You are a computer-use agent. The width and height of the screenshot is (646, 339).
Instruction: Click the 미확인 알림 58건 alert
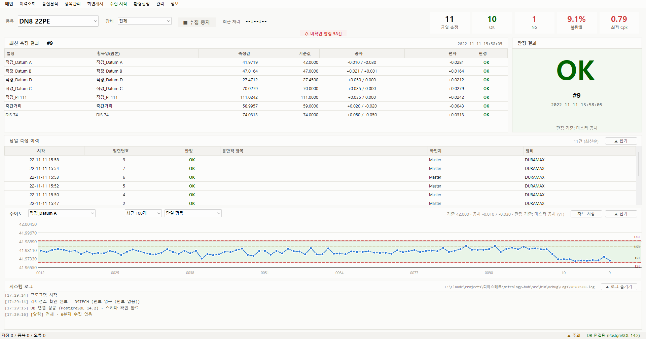click(323, 34)
